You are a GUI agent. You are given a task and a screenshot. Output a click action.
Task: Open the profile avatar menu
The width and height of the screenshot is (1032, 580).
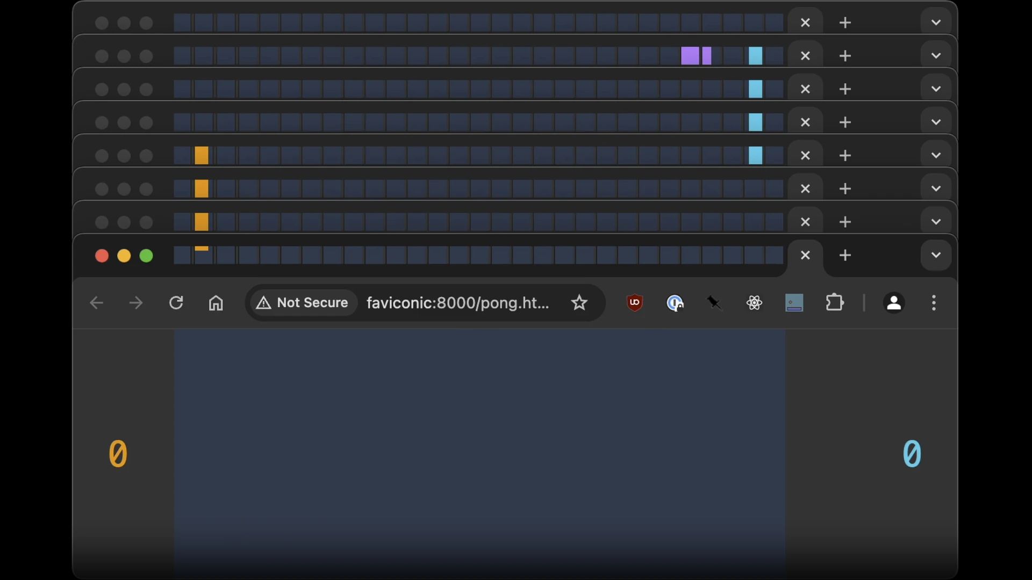(894, 303)
